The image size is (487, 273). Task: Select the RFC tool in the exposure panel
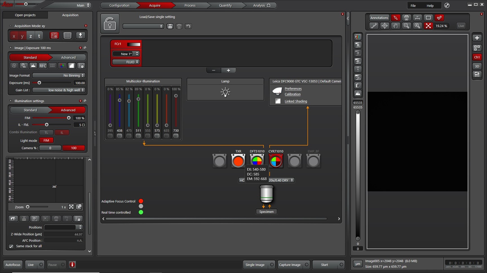(x=43, y=66)
